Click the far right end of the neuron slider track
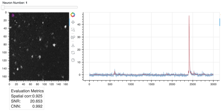Image resolution: width=221 pixels, height=111 pixels. pos(77,7)
